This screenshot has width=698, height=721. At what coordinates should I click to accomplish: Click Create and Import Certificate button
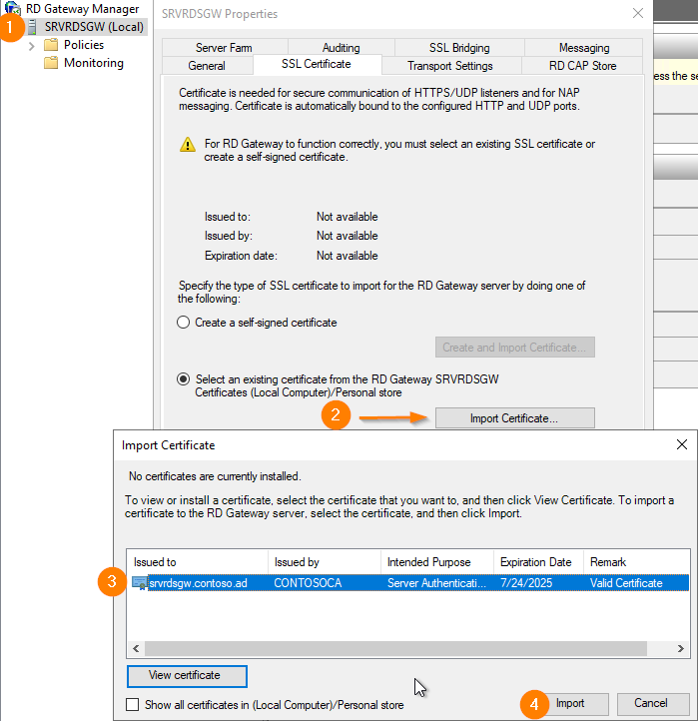515,348
